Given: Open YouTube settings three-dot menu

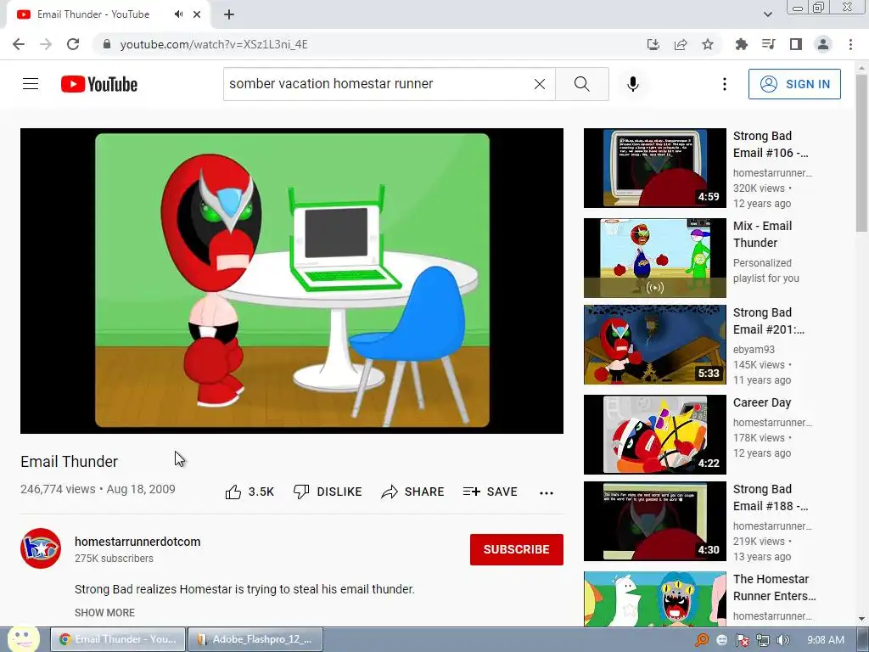Looking at the screenshot, I should pos(725,84).
